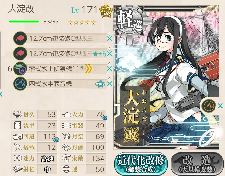Screen dimensions: 225x176
Task: Remove first 12.7cm連装砲C型改三 with X
Action: pyautogui.click(x=109, y=39)
